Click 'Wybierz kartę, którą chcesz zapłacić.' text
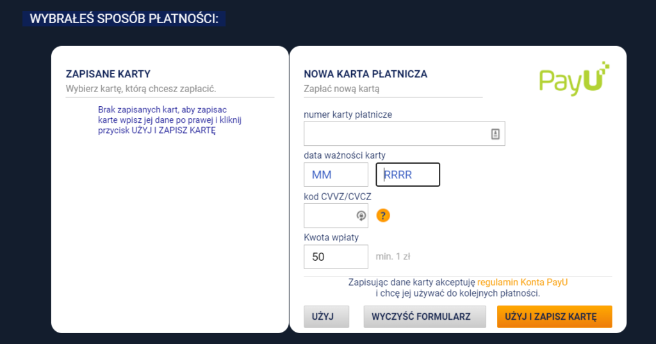The image size is (656, 344). pos(141,88)
